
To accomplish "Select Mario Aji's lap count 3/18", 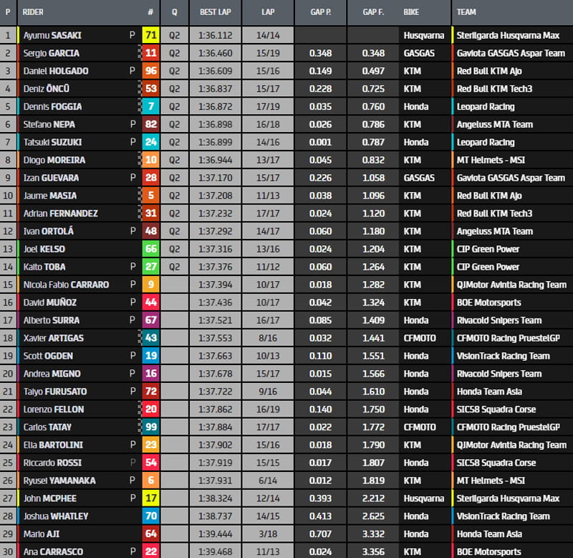I will tap(268, 534).
